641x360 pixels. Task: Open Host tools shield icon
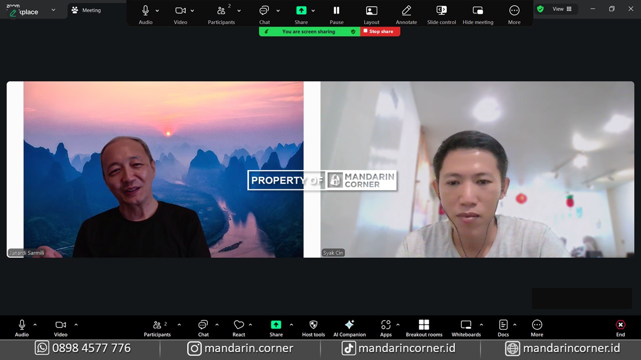coord(313,325)
